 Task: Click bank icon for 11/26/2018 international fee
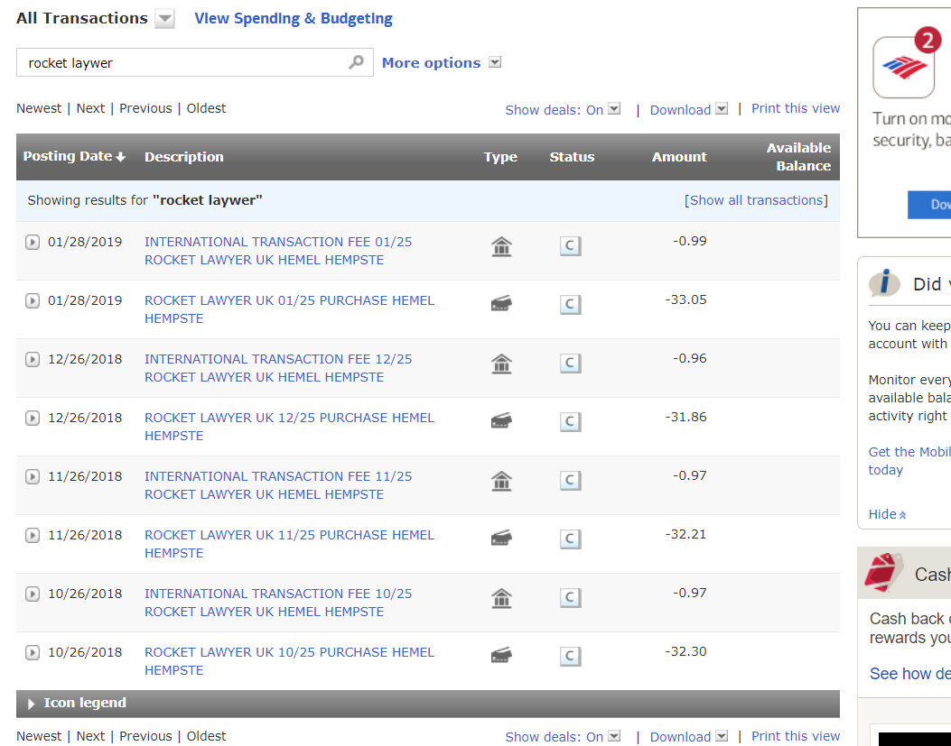[501, 481]
